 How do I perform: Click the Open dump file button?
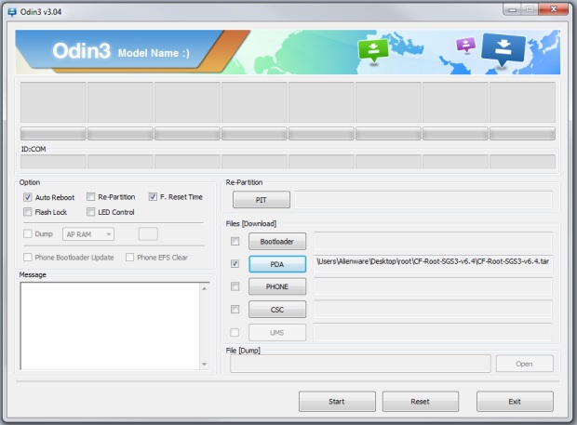click(x=524, y=364)
